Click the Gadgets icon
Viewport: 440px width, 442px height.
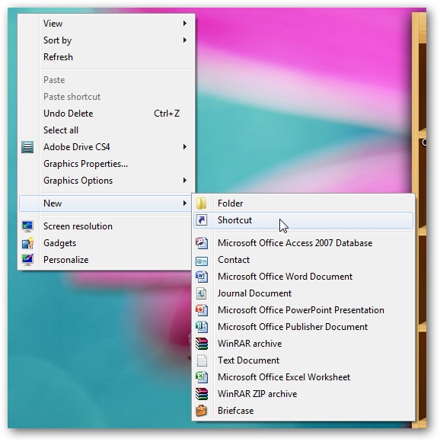(x=27, y=243)
